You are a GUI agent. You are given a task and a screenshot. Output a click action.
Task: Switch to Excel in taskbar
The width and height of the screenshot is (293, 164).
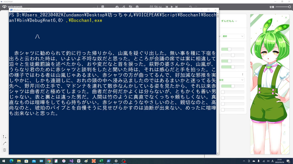101,161
